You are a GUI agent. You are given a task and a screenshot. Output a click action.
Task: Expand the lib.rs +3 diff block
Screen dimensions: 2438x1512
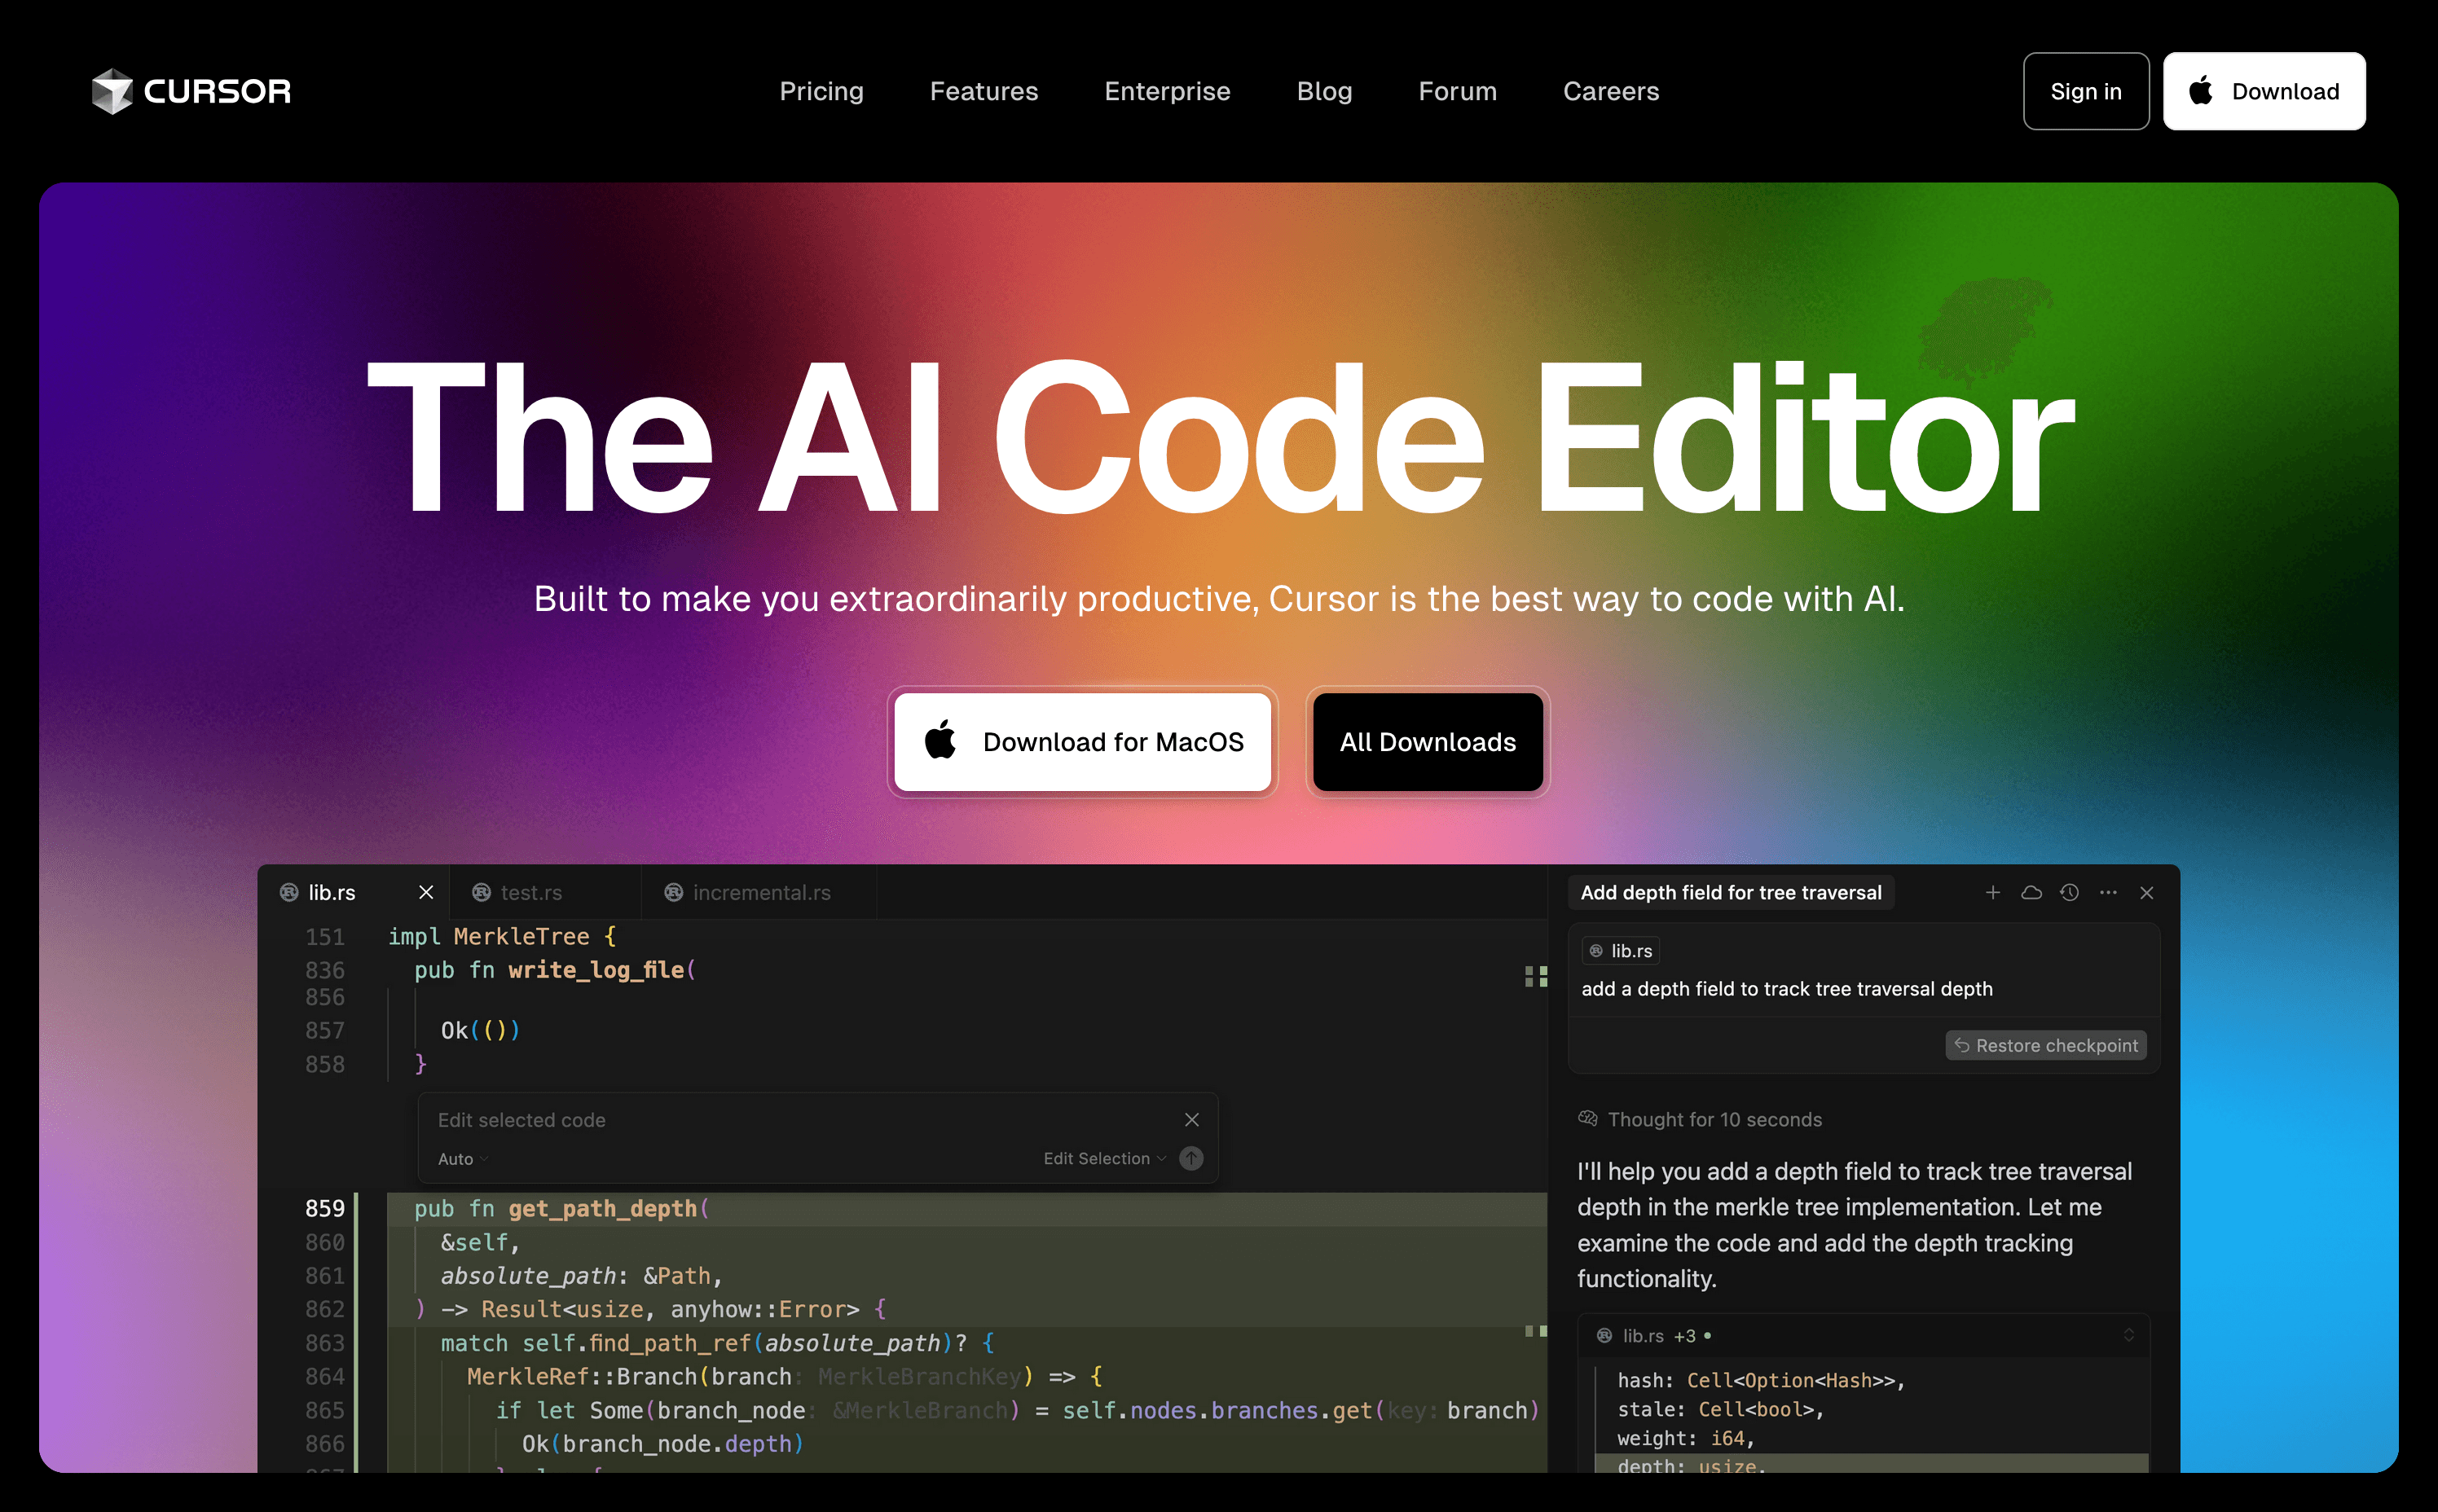2128,1335
